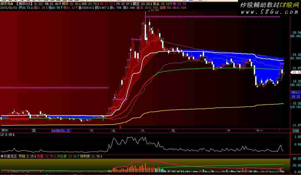This screenshot has width=301, height=175.
Task: Select the 七 month marker on time axis
Action: (114, 131)
